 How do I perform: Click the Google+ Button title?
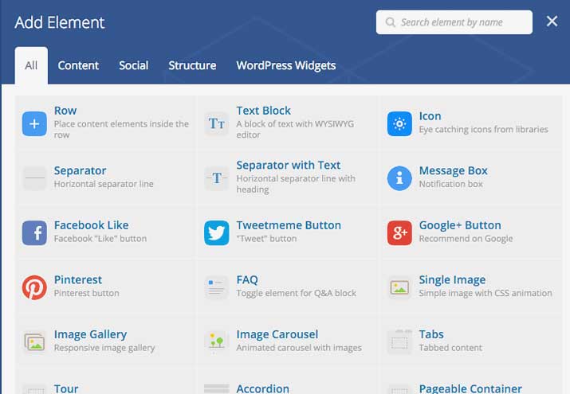pyautogui.click(x=460, y=225)
